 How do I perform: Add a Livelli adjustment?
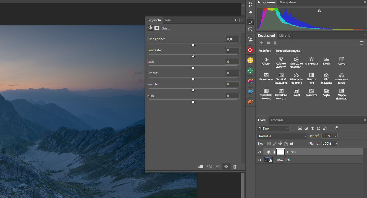pos(326,61)
